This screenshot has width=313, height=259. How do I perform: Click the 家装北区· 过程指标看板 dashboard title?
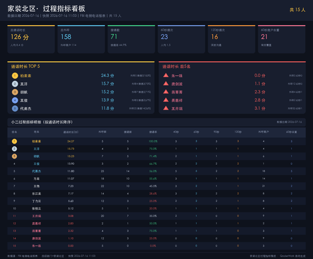point(46,9)
